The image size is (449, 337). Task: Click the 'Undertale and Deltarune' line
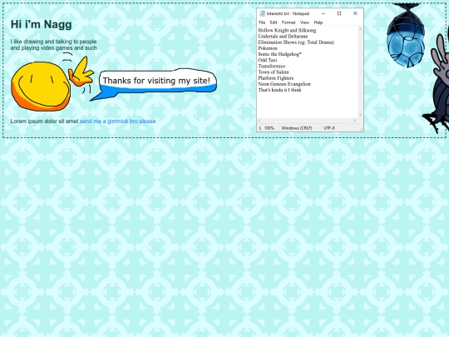point(283,37)
